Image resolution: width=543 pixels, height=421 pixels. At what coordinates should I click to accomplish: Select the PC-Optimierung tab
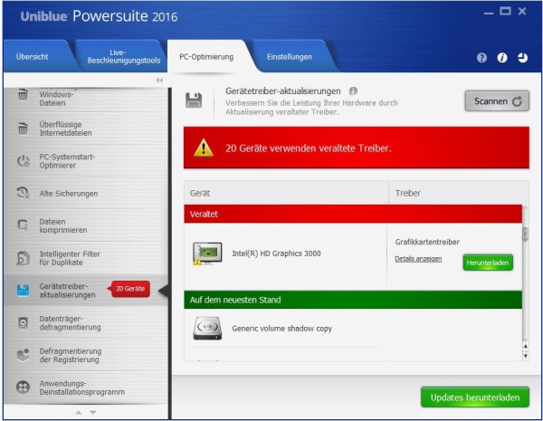tap(206, 57)
